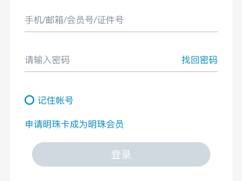
Task: Toggle the 记住帐号 circle checkbox
Action: tap(29, 100)
